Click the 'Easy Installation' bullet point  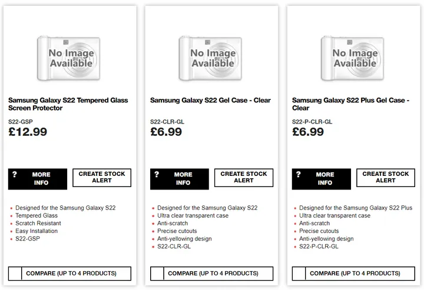[x=37, y=231]
